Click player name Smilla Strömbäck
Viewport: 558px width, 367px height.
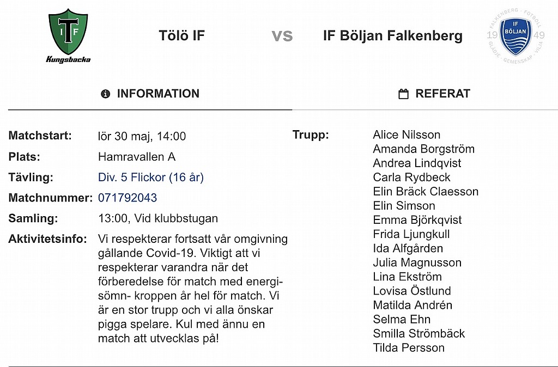coord(419,333)
